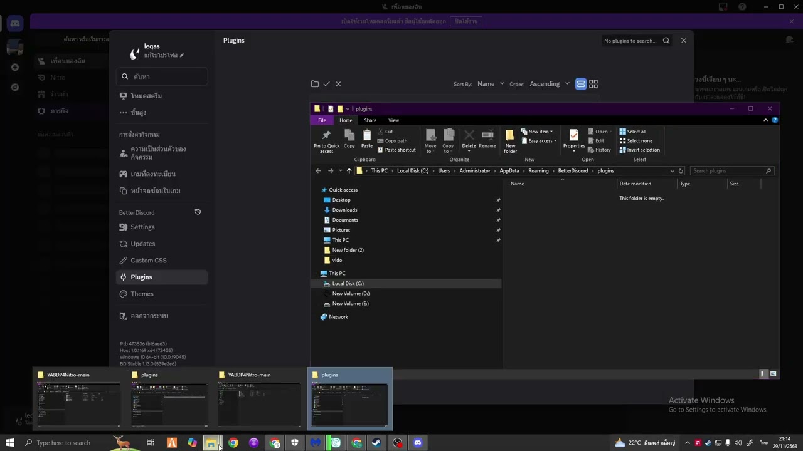803x451 pixels.
Task: Select Downloads under Quick access
Action: tap(344, 210)
